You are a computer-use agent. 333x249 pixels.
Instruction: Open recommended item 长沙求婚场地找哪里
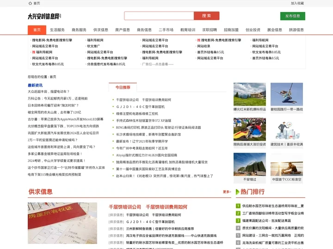pyautogui.click(x=148, y=135)
